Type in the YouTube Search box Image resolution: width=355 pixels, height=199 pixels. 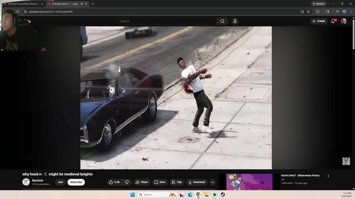pos(167,21)
